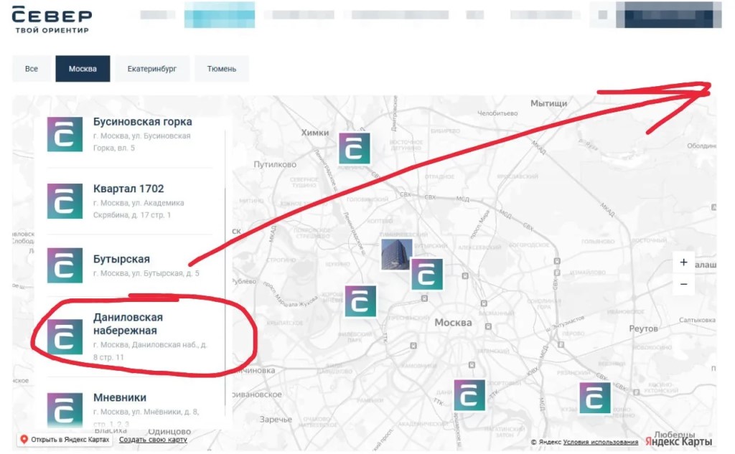
Task: Select the Москва tab
Action: tap(83, 69)
